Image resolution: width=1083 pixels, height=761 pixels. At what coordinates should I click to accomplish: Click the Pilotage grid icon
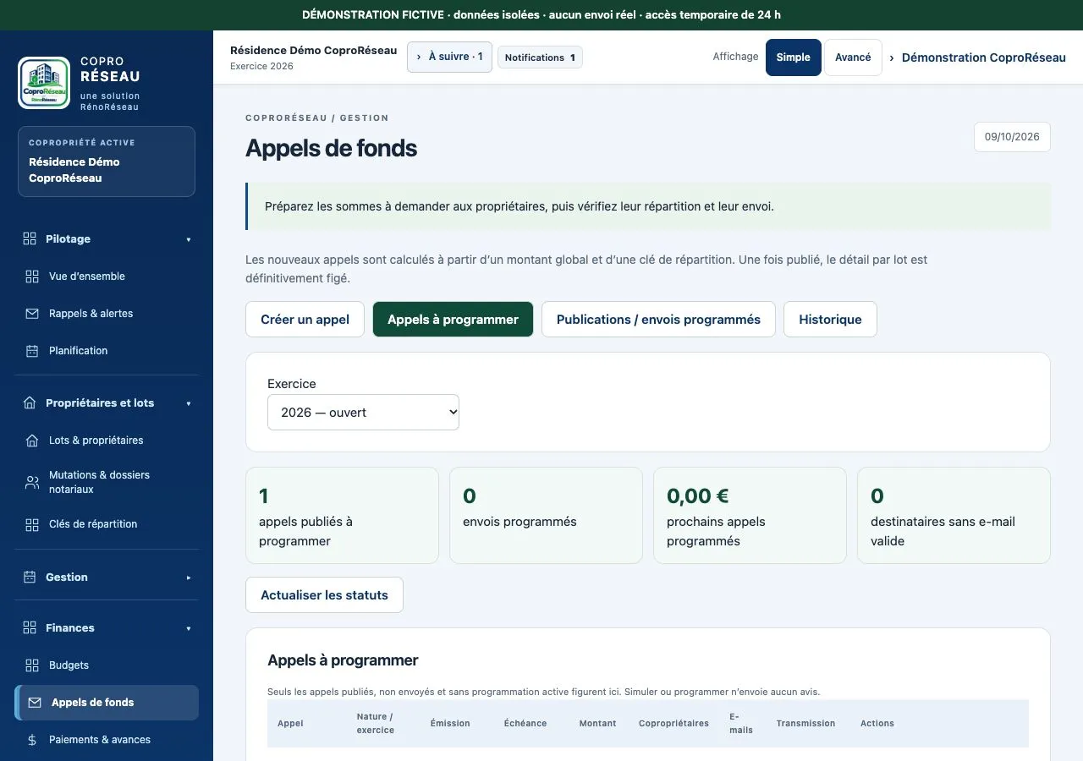pos(30,238)
